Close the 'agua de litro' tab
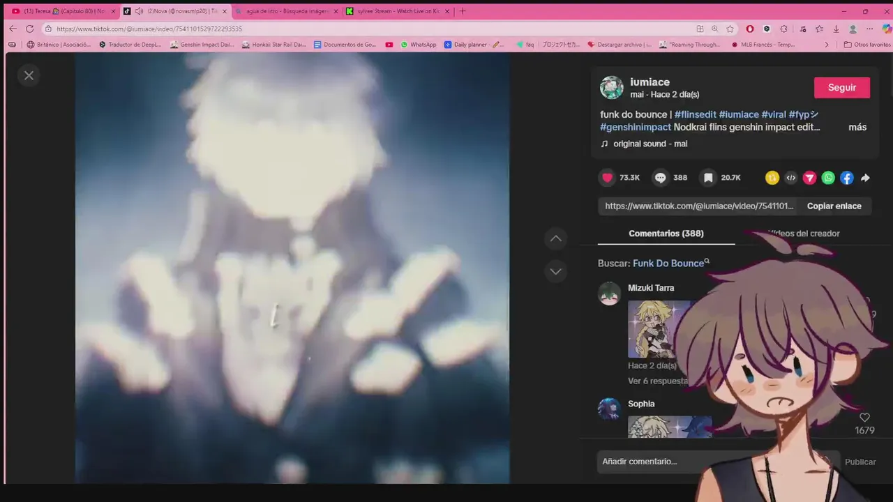The image size is (893, 502). pos(336,11)
